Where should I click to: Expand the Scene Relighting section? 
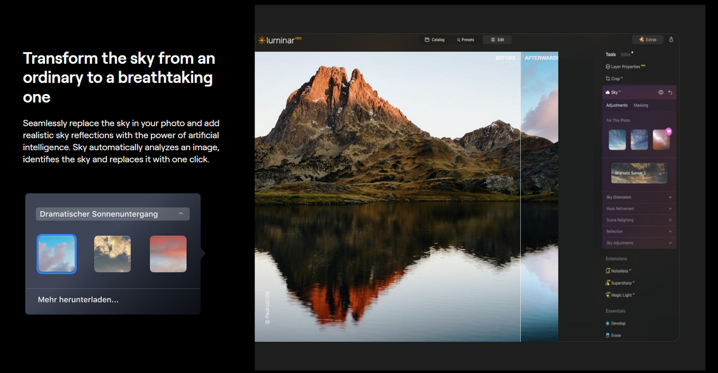638,220
